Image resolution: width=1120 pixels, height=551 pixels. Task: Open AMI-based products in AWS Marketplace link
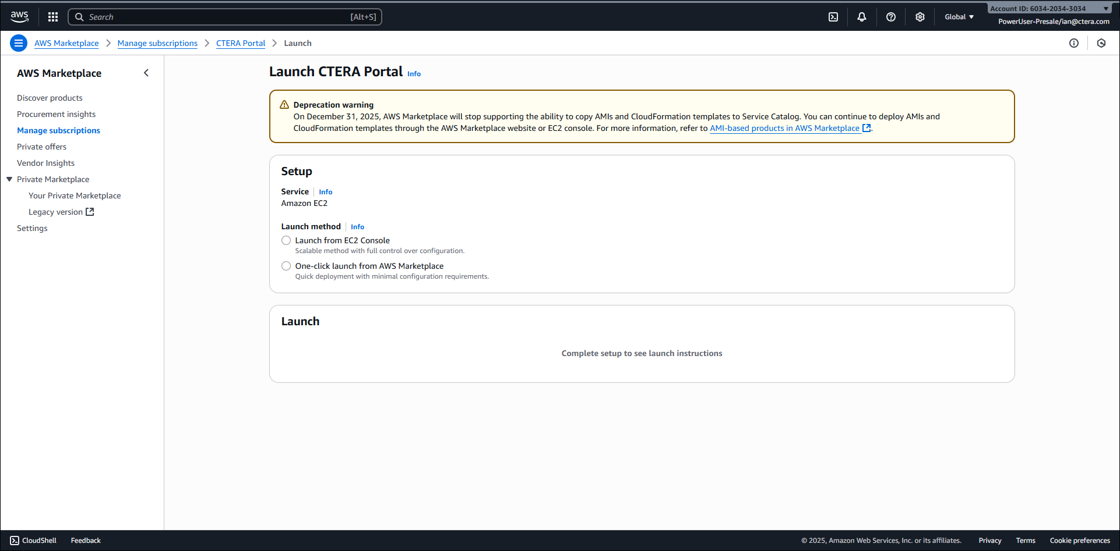click(790, 128)
